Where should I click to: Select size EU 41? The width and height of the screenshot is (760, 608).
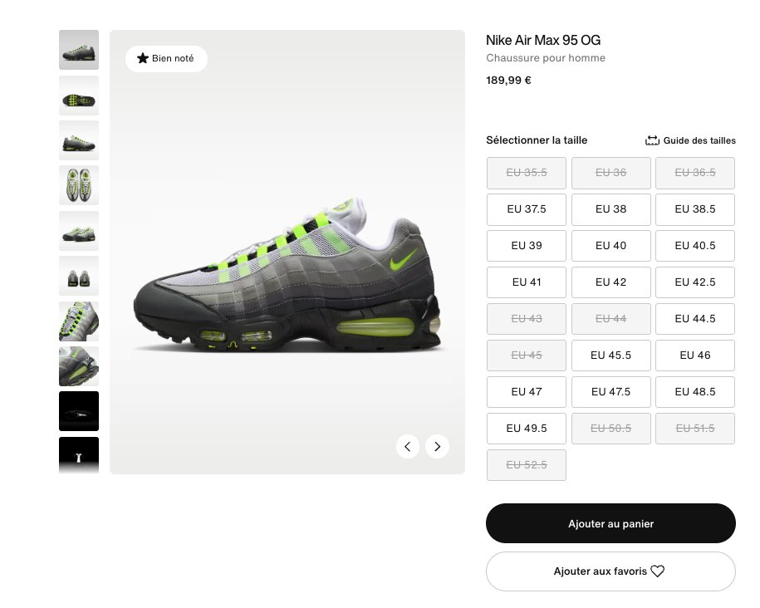[527, 282]
